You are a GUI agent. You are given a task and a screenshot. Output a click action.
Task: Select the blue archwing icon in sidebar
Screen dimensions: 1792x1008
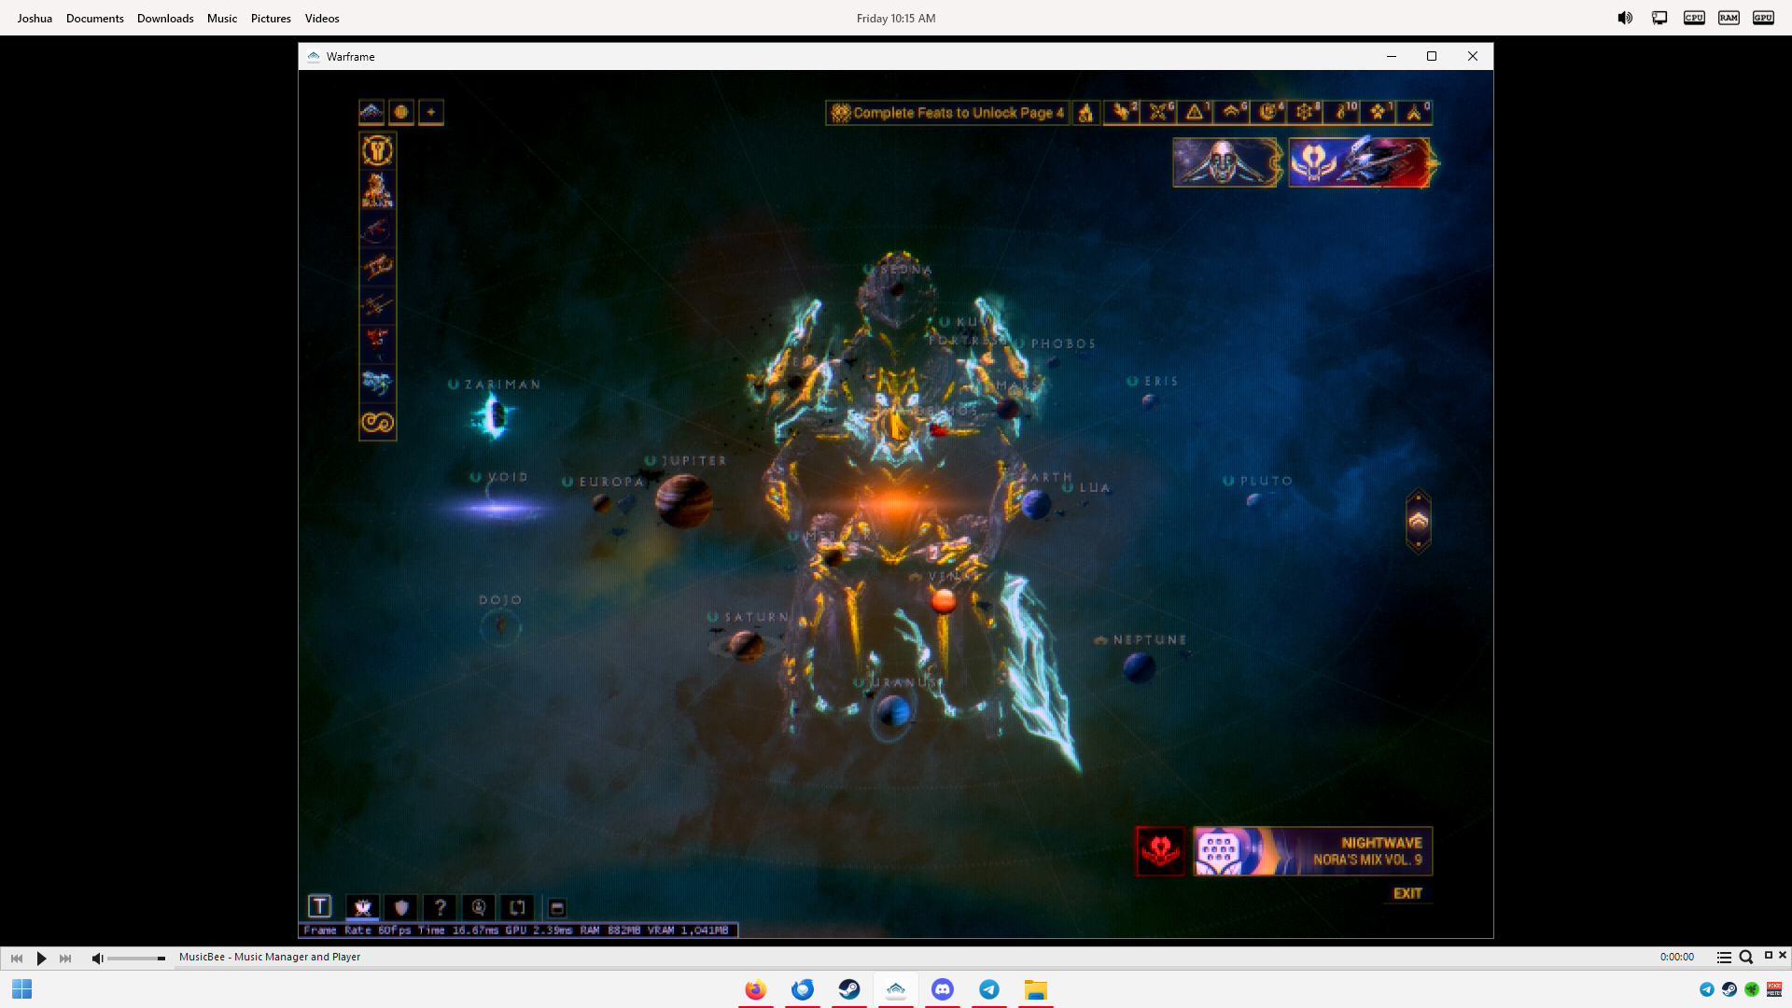click(x=377, y=384)
